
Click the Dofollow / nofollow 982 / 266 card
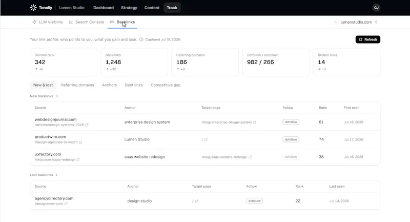coord(276,62)
